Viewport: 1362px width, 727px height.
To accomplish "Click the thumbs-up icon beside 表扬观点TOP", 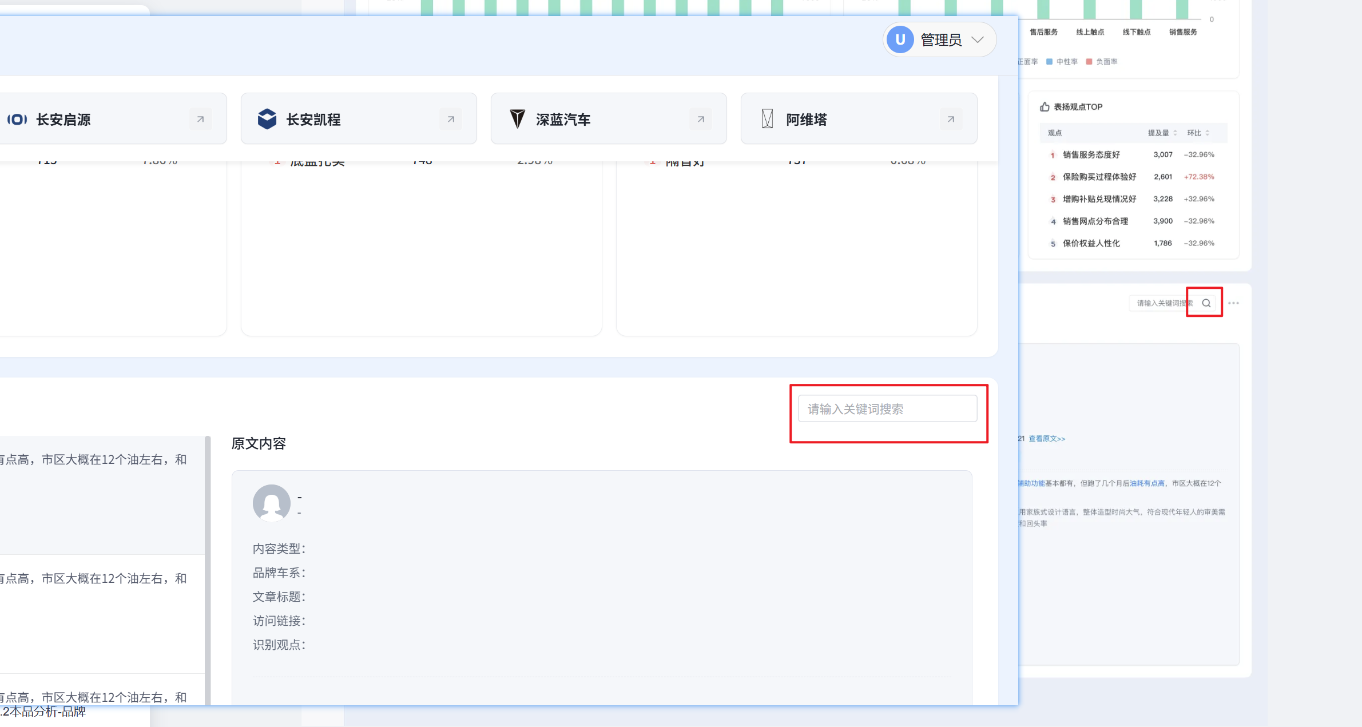I will [x=1045, y=107].
